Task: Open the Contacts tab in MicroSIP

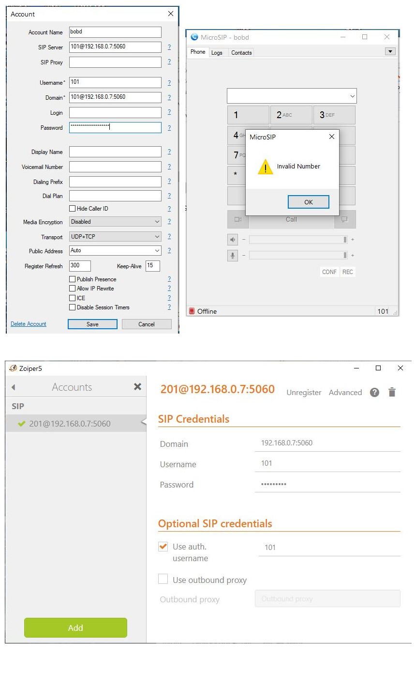Action: click(x=241, y=53)
